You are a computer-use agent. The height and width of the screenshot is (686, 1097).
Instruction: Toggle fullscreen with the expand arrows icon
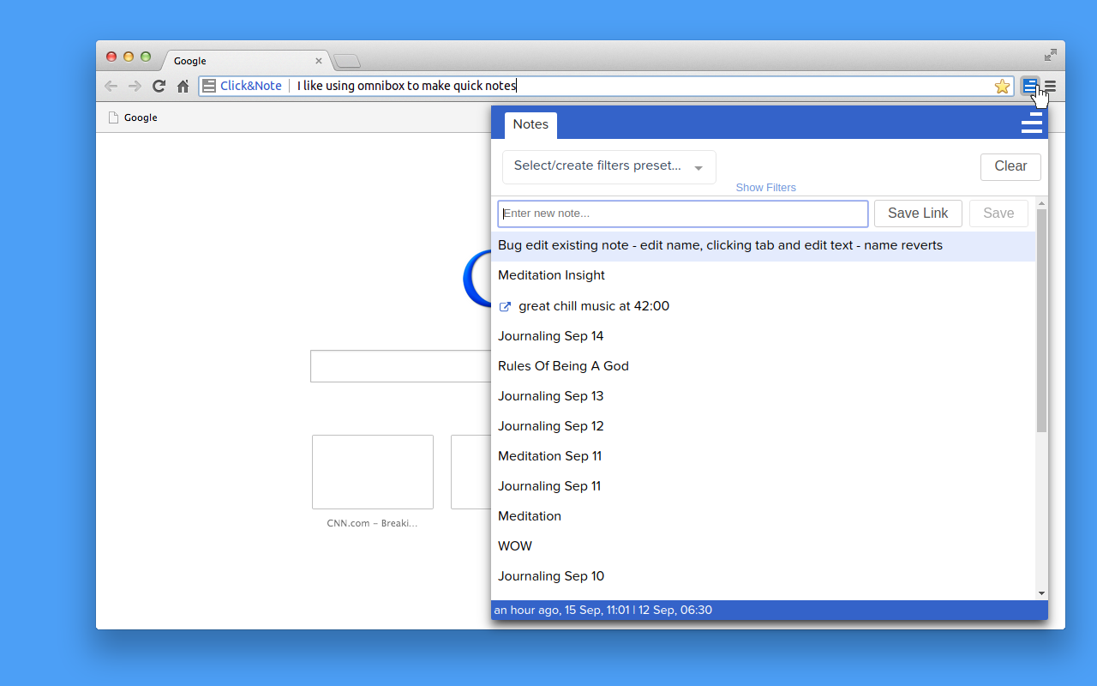click(x=1050, y=55)
